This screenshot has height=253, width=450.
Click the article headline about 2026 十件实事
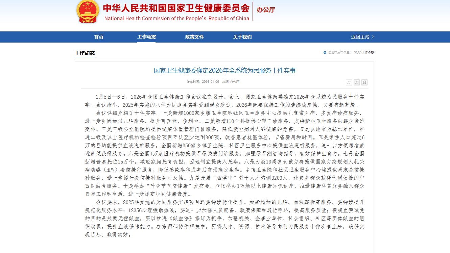(x=224, y=71)
